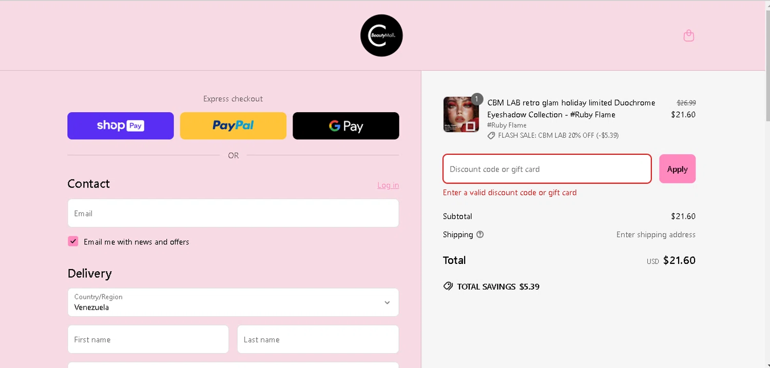
Task: Click into the Email input field
Action: tap(233, 213)
